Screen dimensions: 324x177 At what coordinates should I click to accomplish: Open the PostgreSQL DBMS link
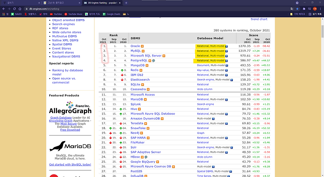[x=139, y=60]
